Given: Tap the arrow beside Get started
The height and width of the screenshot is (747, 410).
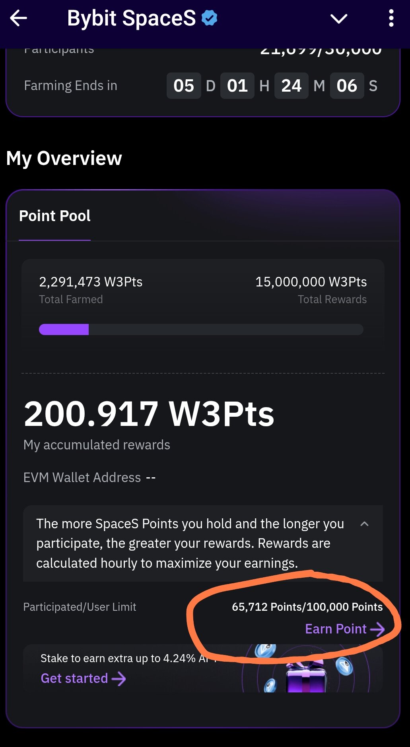Looking at the screenshot, I should click(119, 678).
